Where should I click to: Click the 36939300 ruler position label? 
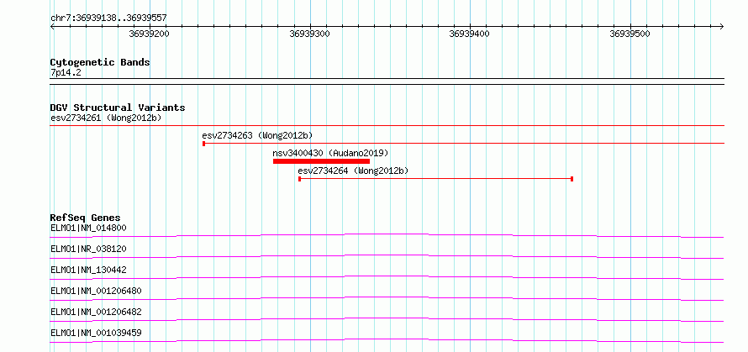[309, 34]
